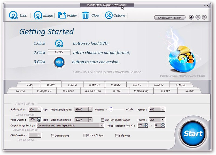The width and height of the screenshot is (216, 155).
Task: Select the to MP4 tab
Action: point(72,85)
